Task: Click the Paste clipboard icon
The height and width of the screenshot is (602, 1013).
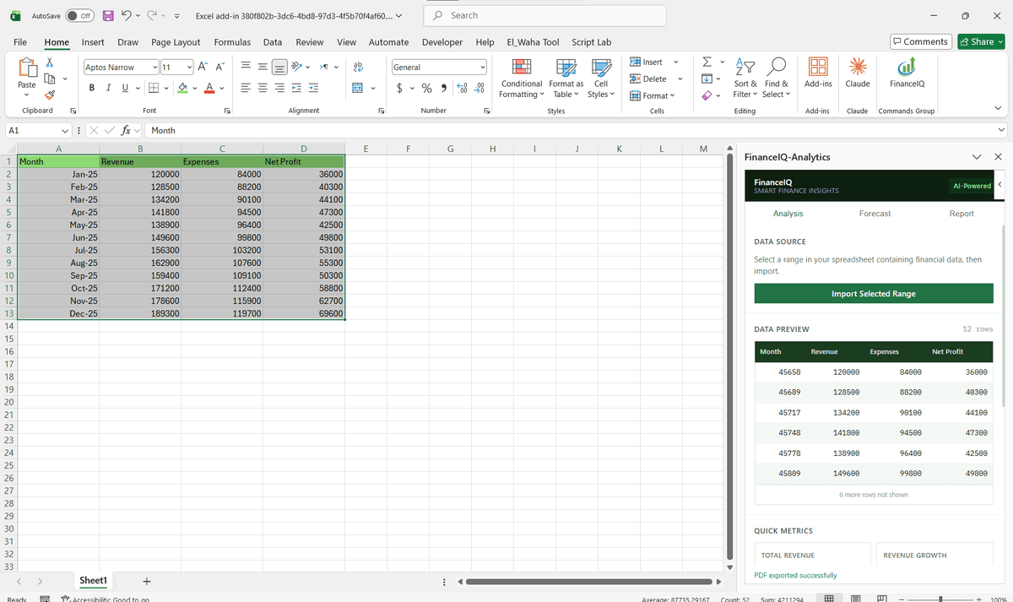Action: pos(27,67)
